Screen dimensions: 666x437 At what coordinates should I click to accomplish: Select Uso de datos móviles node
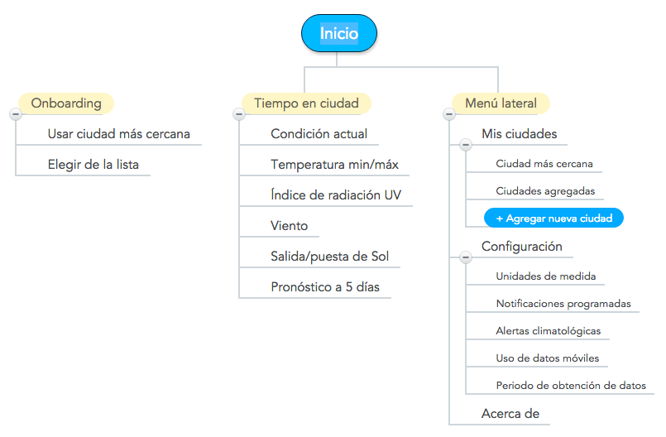pyautogui.click(x=547, y=358)
